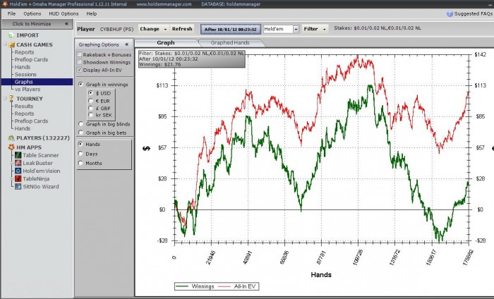494x299 pixels.
Task: Open Cash Games Preflop Cards
Action: pyautogui.click(x=31, y=59)
